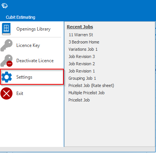
Task: Open recent job 11 Warren St
Action: click(x=81, y=35)
